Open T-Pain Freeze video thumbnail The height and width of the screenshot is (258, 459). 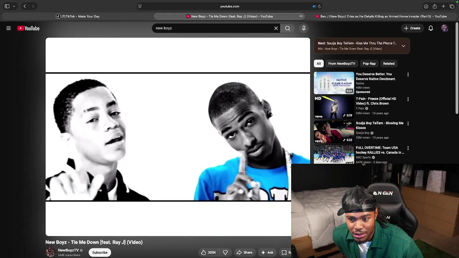[x=334, y=107]
